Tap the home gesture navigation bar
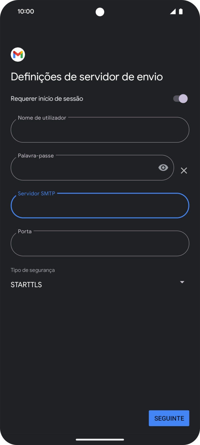Viewport: 200px width, 445px height. click(100, 439)
